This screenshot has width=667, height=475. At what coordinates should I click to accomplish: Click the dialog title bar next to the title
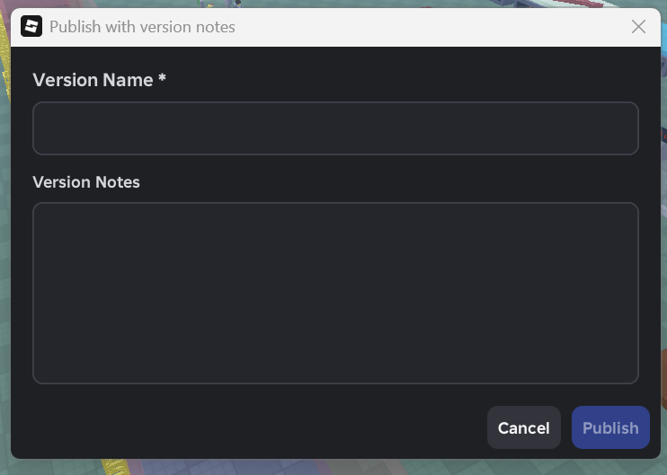tap(425, 27)
